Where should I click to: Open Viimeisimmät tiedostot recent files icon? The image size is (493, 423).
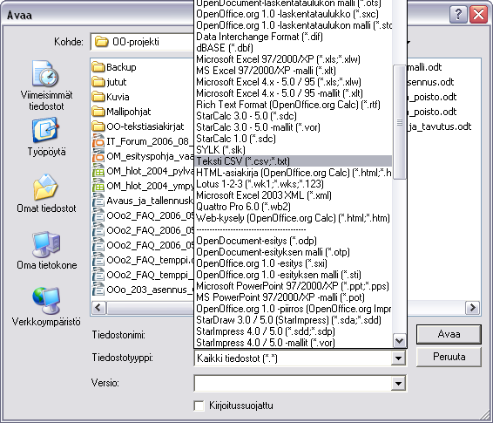[45, 74]
